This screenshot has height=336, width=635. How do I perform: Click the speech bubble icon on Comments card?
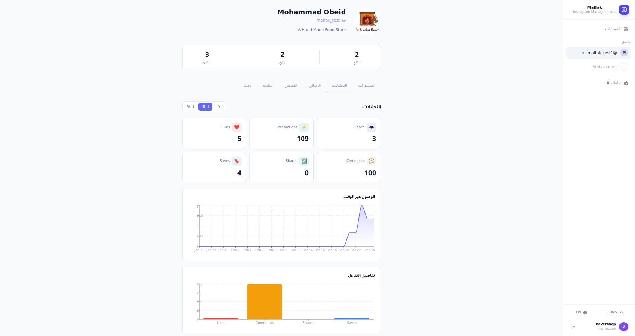[371, 161]
